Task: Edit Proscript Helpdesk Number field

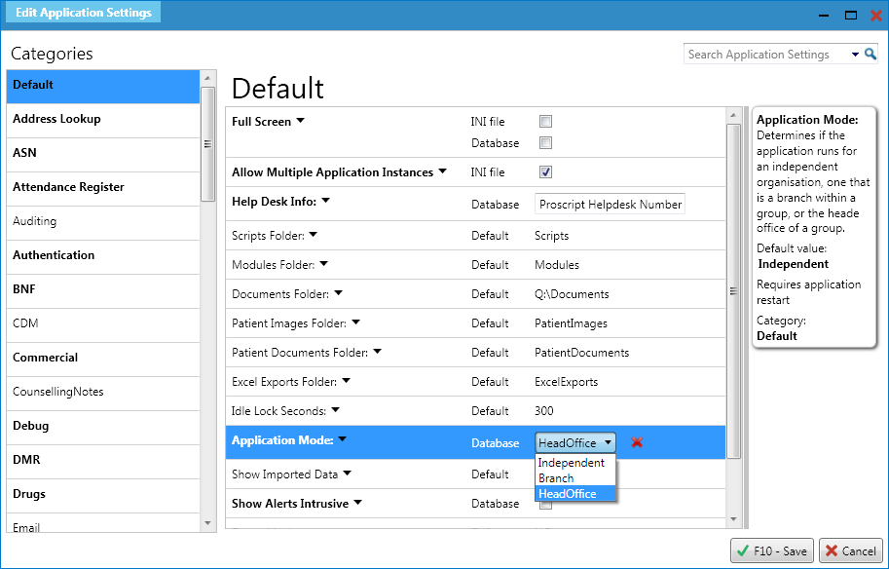Action: point(611,205)
